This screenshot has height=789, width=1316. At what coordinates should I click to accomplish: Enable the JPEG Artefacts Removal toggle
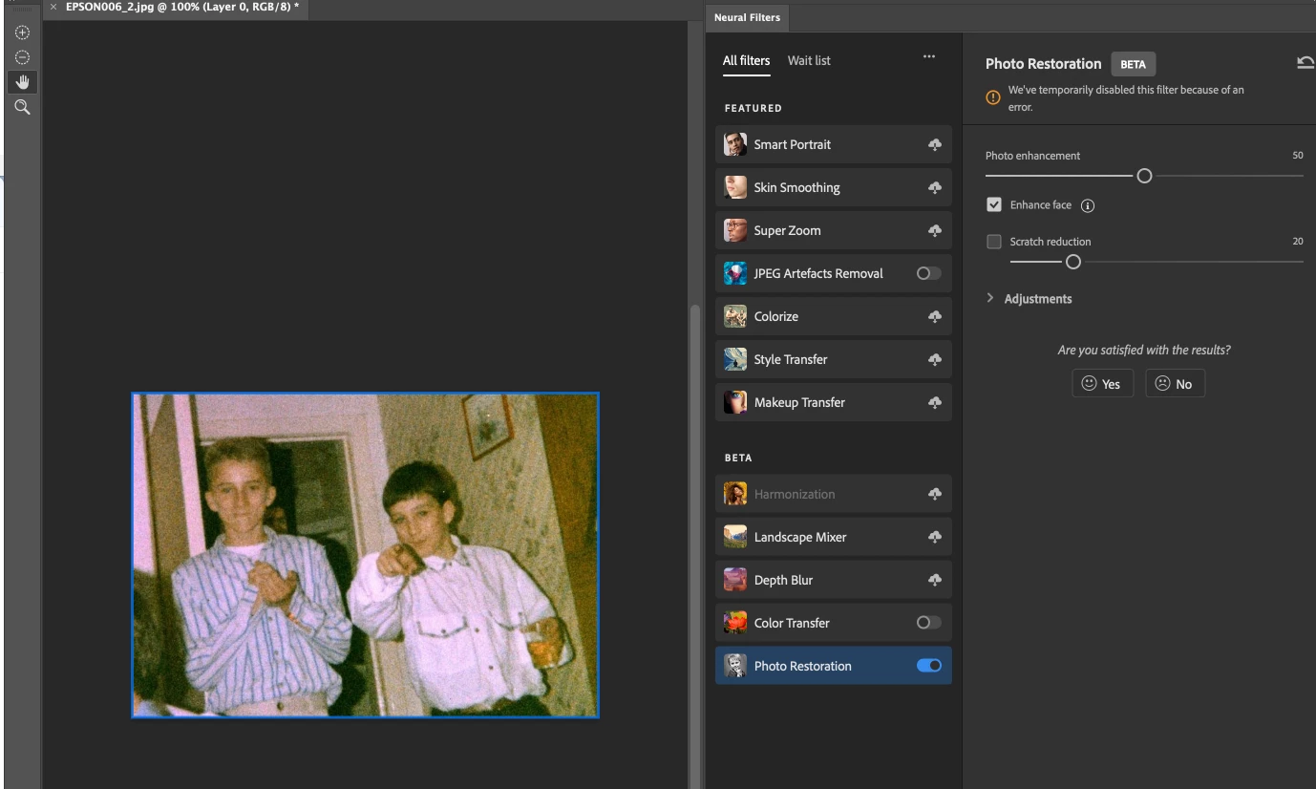click(x=928, y=273)
